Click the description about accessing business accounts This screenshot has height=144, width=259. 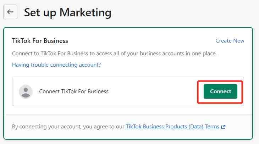click(x=114, y=54)
